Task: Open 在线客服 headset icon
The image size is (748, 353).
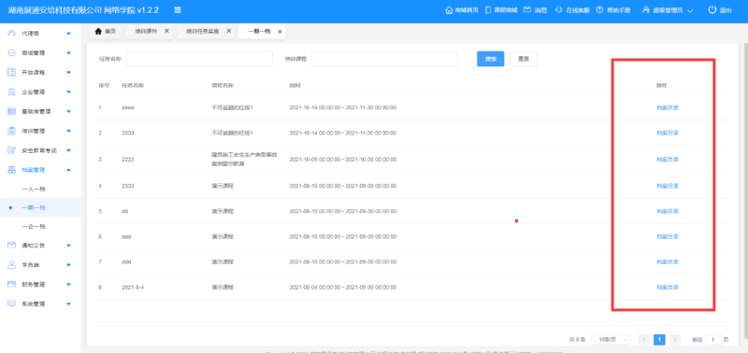Action: point(559,10)
